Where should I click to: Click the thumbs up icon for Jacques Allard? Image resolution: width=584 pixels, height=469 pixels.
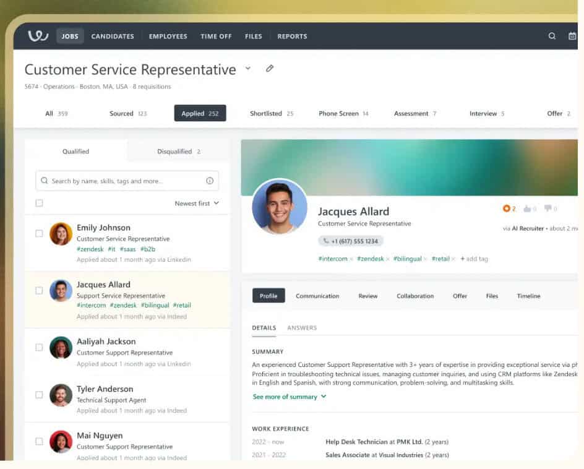click(527, 209)
